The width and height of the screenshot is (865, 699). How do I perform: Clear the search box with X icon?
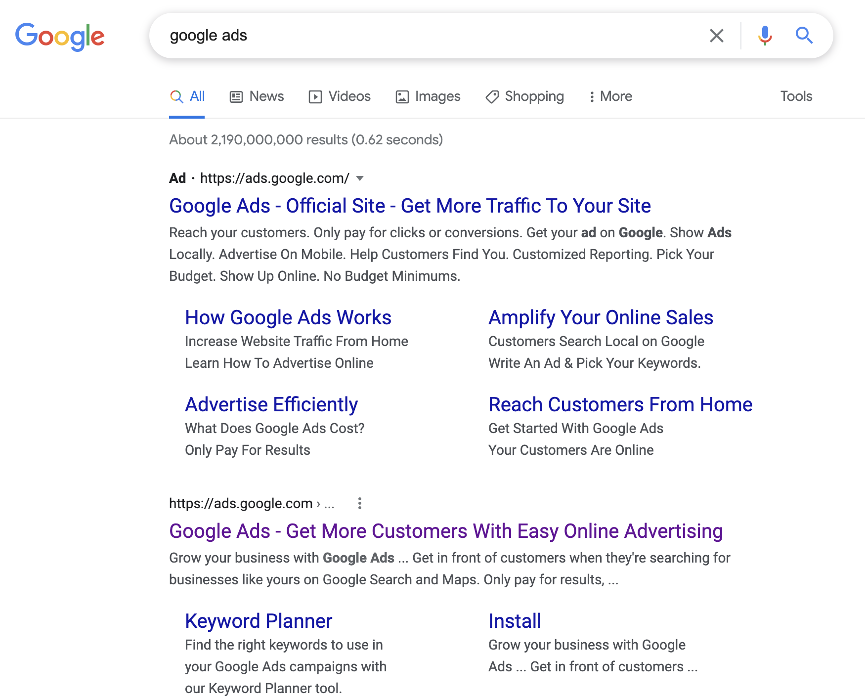click(x=716, y=36)
